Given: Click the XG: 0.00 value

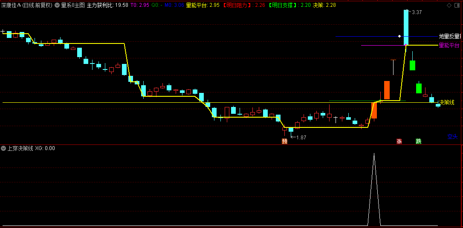Looking at the screenshot, I should [45, 148].
